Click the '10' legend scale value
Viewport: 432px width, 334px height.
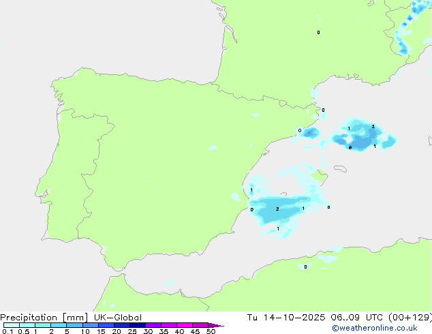[x=85, y=331]
